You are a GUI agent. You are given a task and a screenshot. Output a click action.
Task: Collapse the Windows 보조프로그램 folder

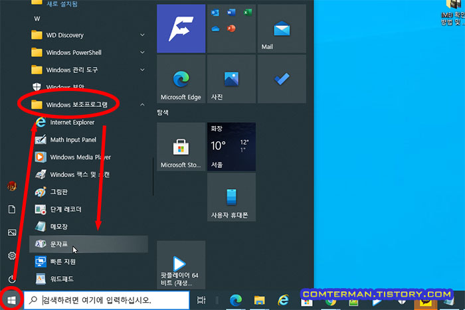pos(88,105)
